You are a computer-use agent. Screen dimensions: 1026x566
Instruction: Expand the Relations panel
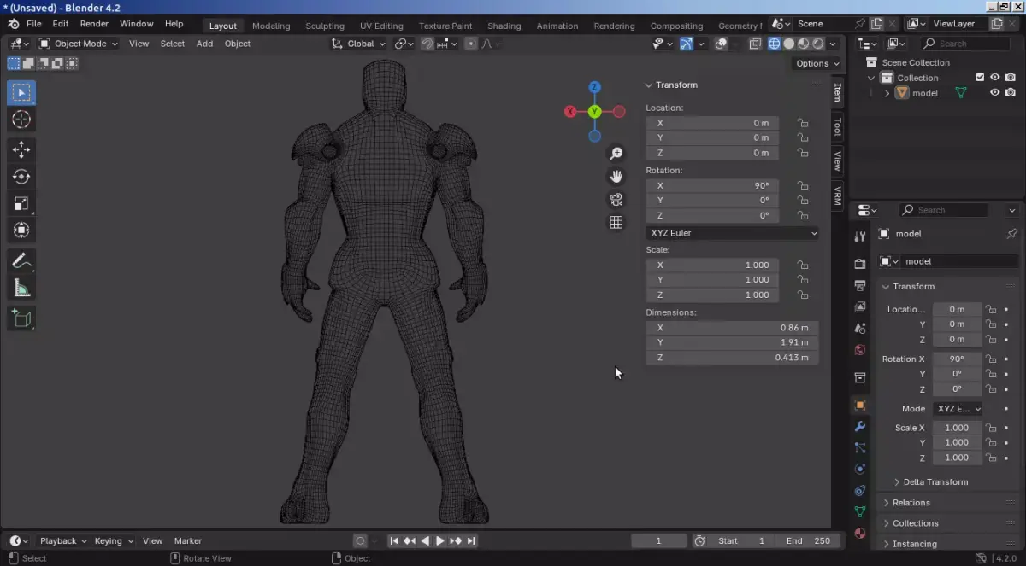(x=887, y=503)
